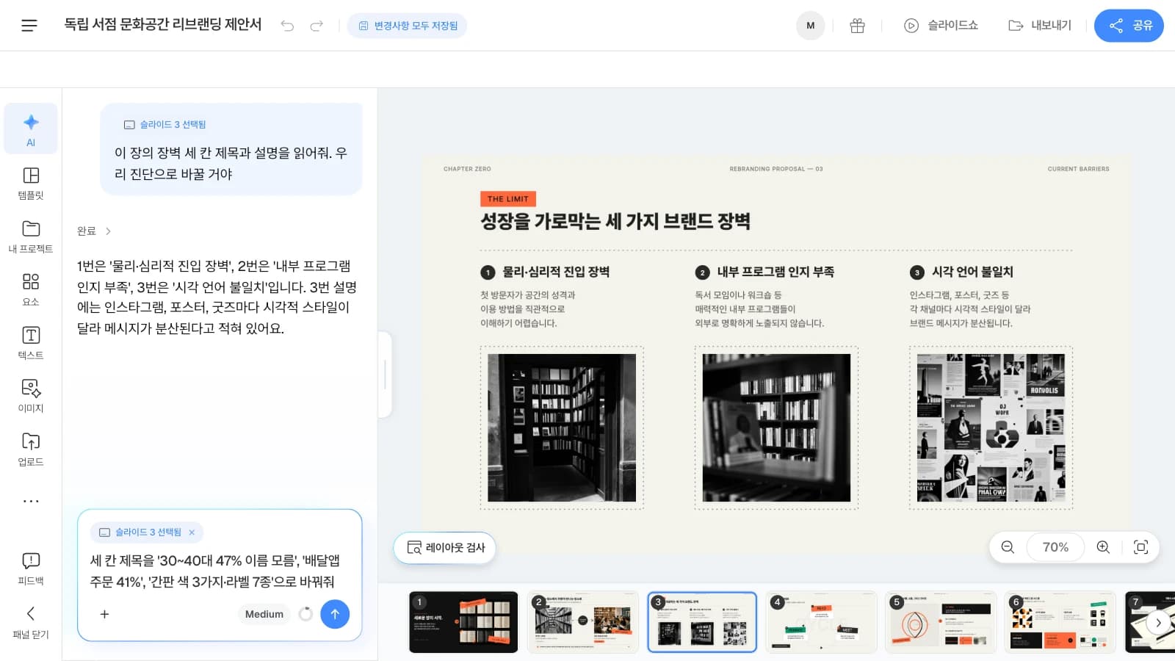Select slide 2 thumbnail
Screen dimensions: 1175x661
pos(583,622)
